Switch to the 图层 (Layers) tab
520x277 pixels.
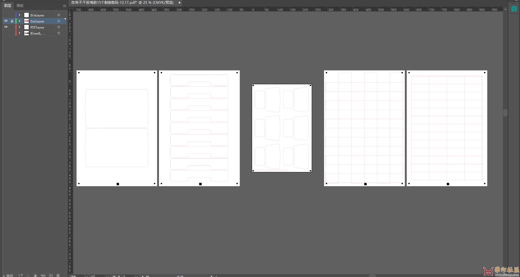pos(8,6)
